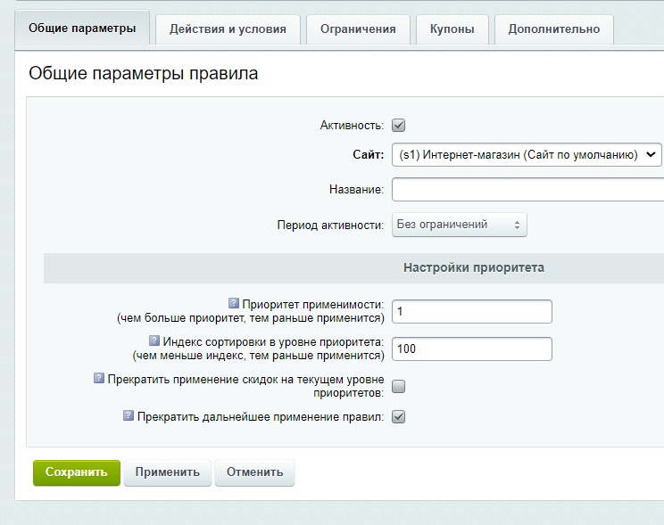Focus the Название input field
Image resolution: width=664 pixels, height=525 pixels.
[527, 190]
